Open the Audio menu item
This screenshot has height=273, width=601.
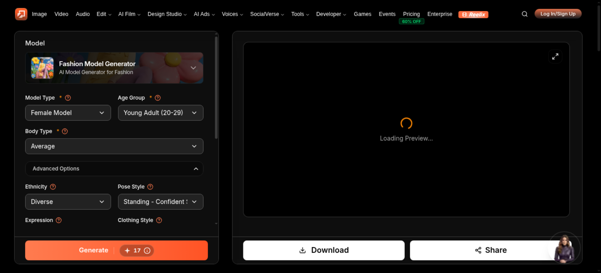point(83,14)
